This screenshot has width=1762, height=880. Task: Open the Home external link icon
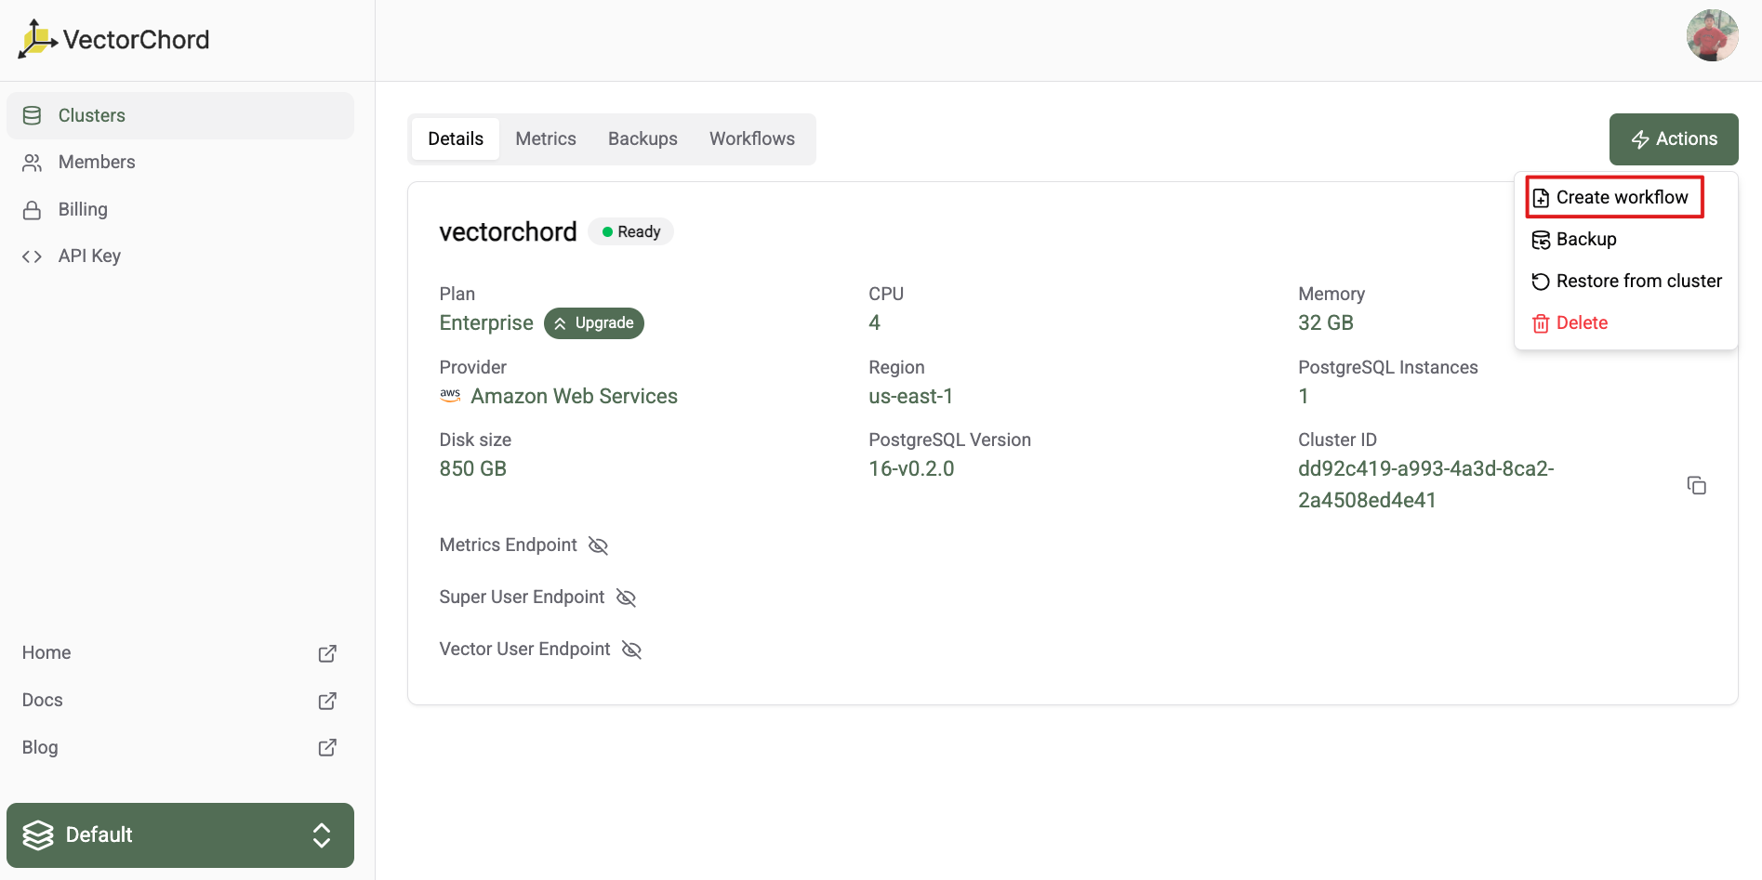[327, 653]
